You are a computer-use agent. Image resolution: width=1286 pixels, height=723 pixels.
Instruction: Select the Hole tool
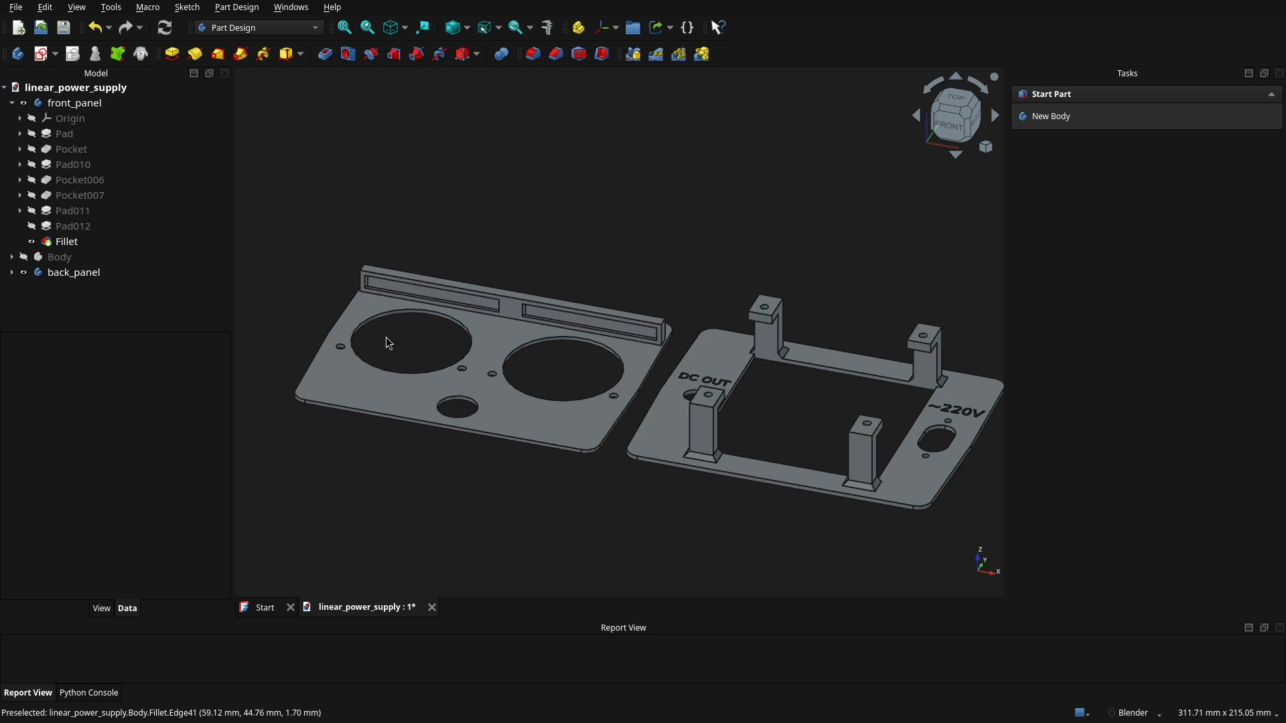tap(348, 54)
